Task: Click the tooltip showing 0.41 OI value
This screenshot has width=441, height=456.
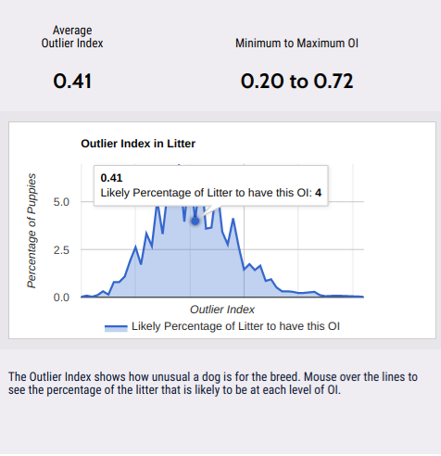Action: pos(210,185)
